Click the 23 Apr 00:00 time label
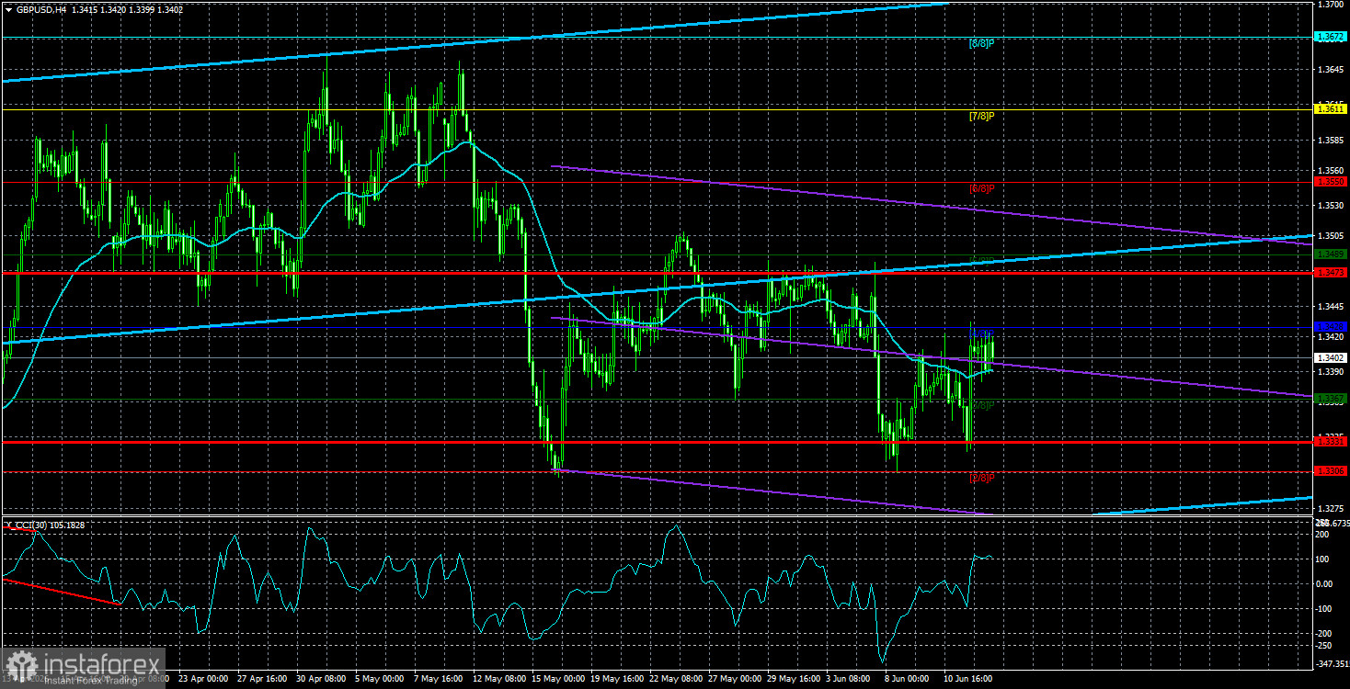1350x689 pixels. (x=201, y=681)
